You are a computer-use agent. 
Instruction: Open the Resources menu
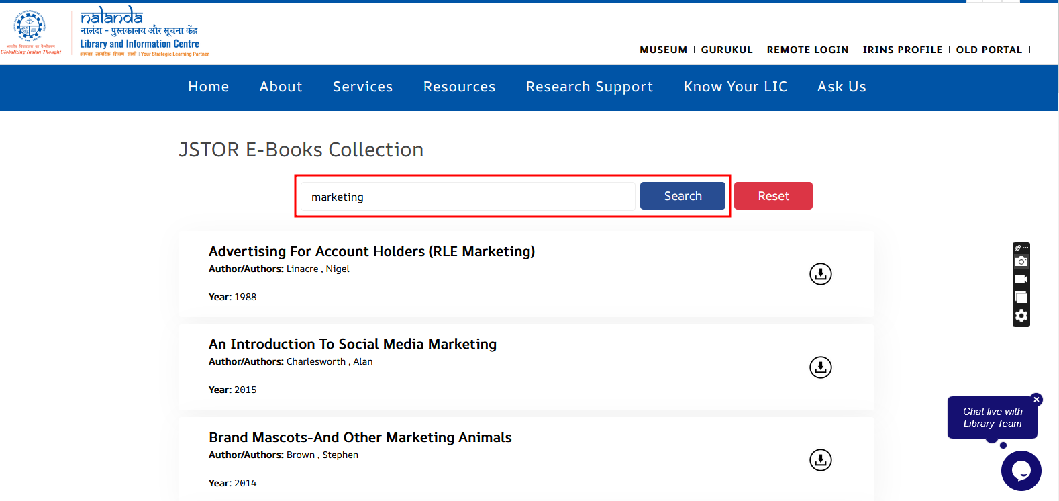(x=459, y=87)
